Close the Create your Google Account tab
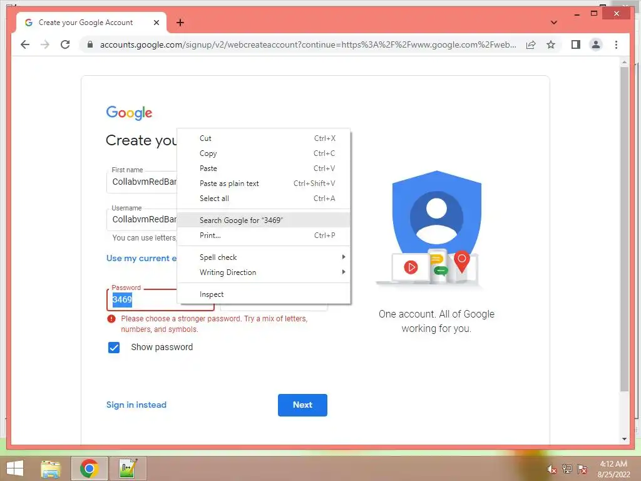Screen dimensions: 641x481 coord(156,23)
